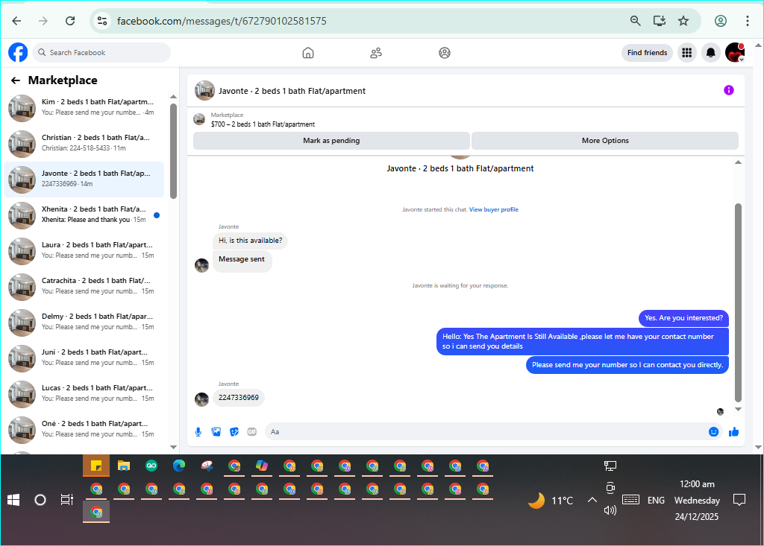The width and height of the screenshot is (764, 546).
Task: Click the conversation list scroll-down arrow
Action: tap(173, 447)
